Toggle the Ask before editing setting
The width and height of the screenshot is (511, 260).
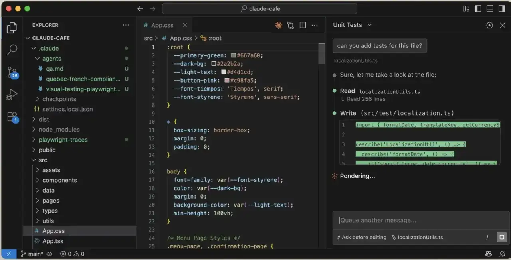(x=361, y=237)
